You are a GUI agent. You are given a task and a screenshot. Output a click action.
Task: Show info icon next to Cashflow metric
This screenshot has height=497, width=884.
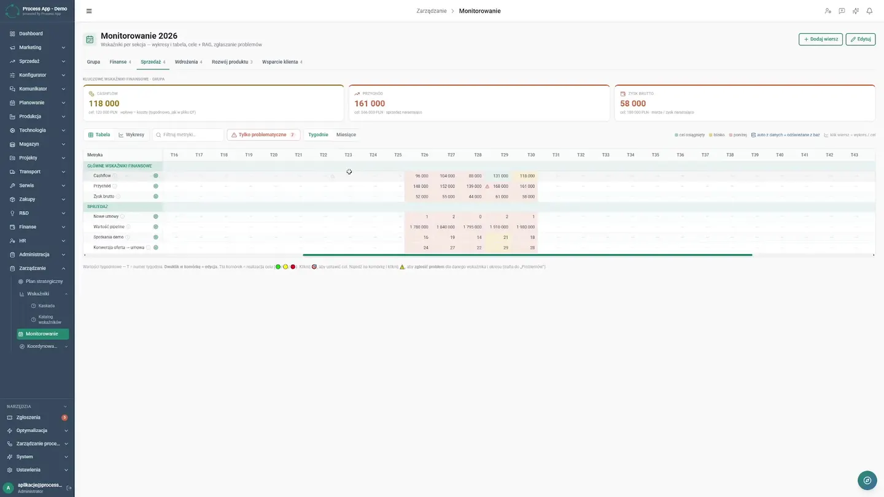point(115,176)
